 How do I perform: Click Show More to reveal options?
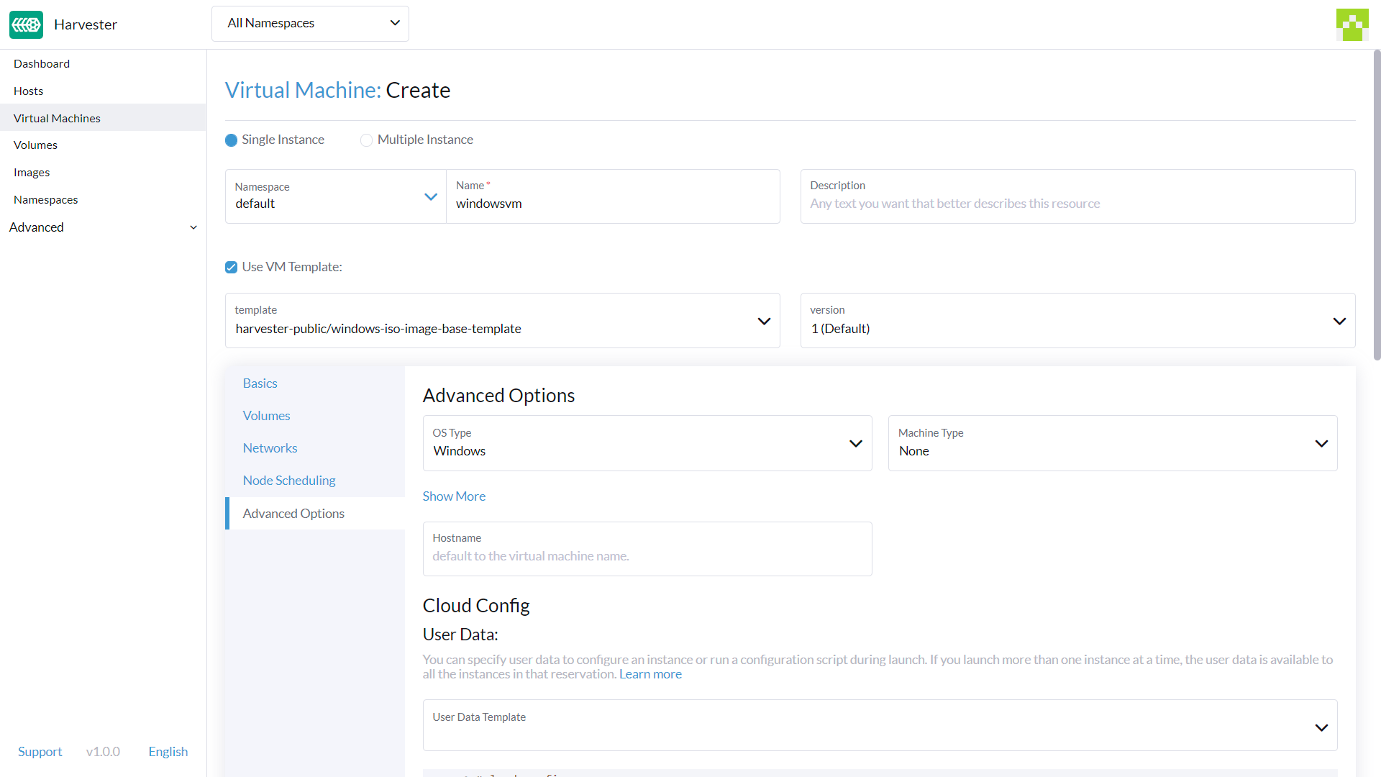click(x=454, y=496)
